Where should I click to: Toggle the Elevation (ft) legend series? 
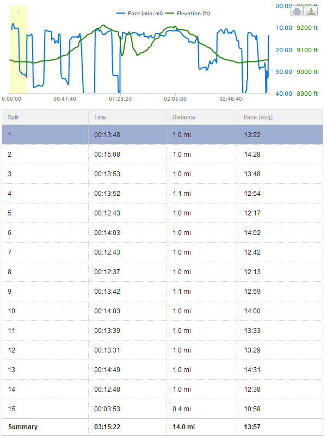(x=187, y=13)
